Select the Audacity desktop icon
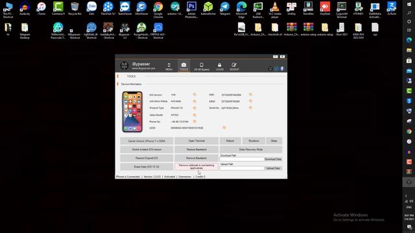415x233 pixels. click(25, 8)
